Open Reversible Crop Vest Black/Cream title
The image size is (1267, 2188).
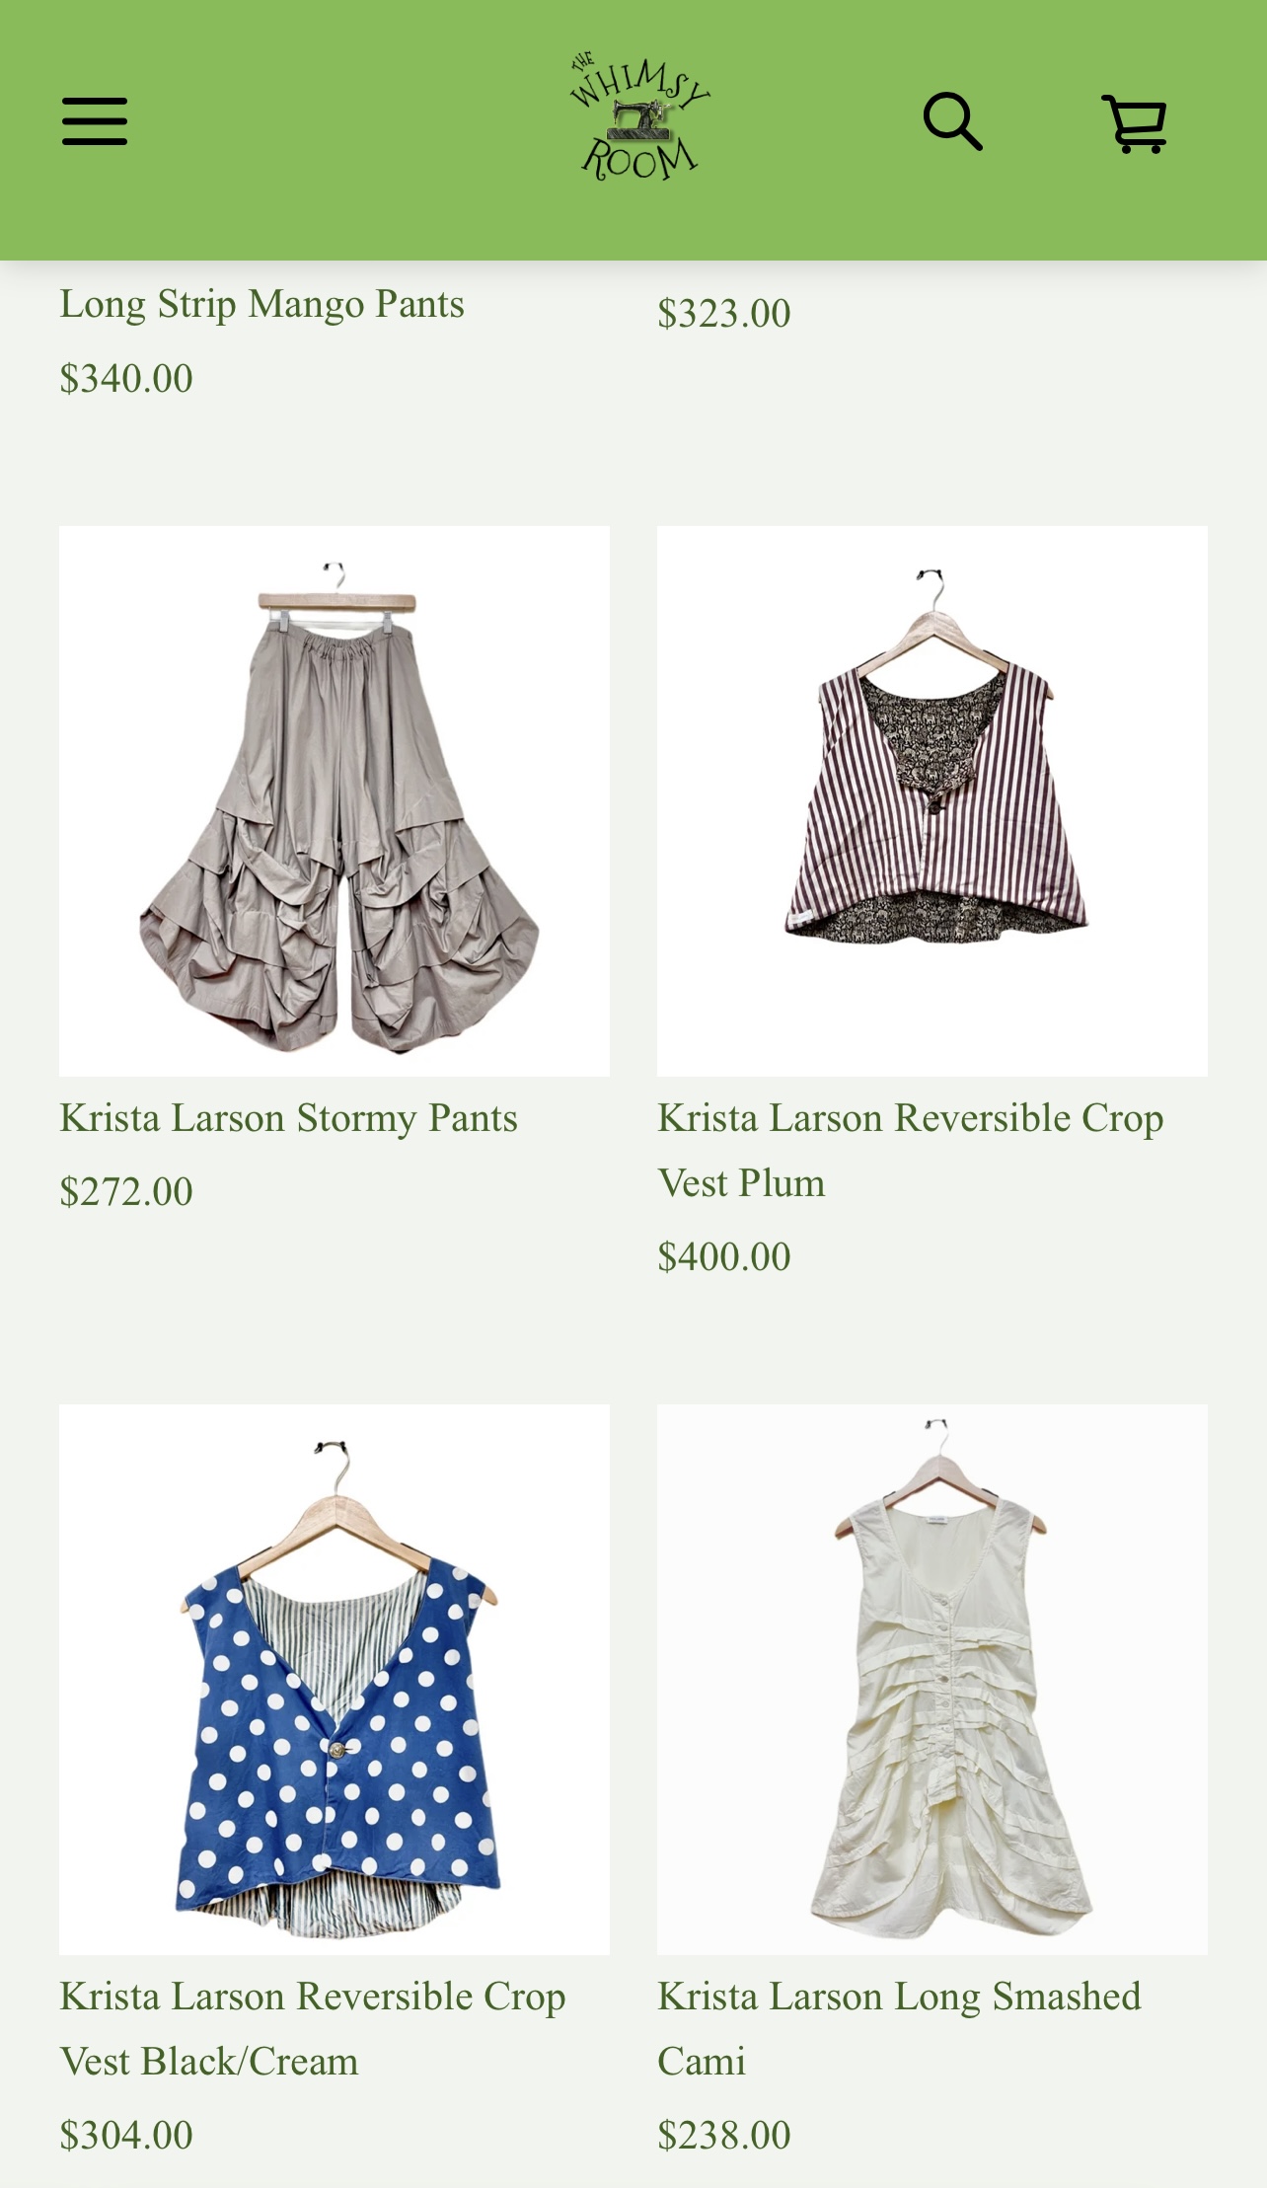point(313,2028)
